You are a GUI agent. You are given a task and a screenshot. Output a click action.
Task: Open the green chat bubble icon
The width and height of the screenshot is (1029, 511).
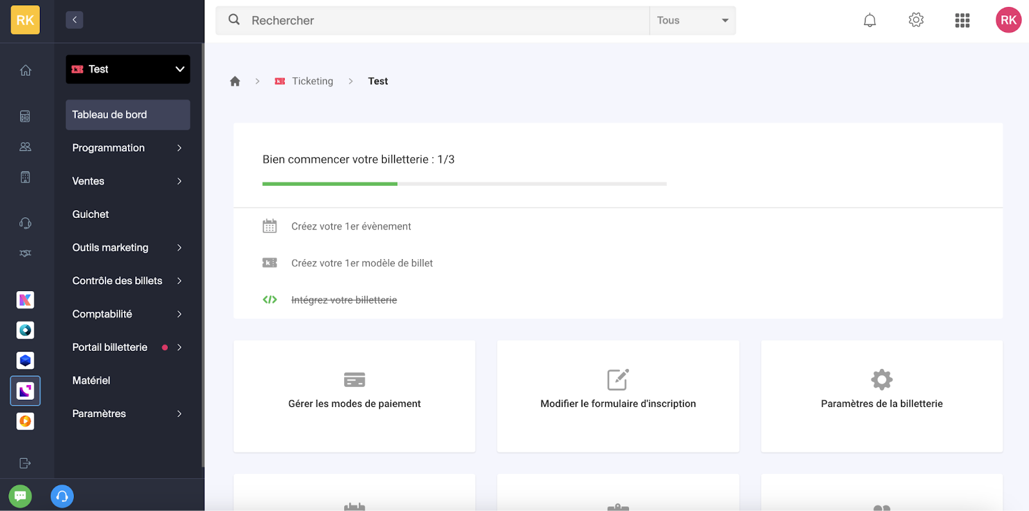(x=20, y=496)
